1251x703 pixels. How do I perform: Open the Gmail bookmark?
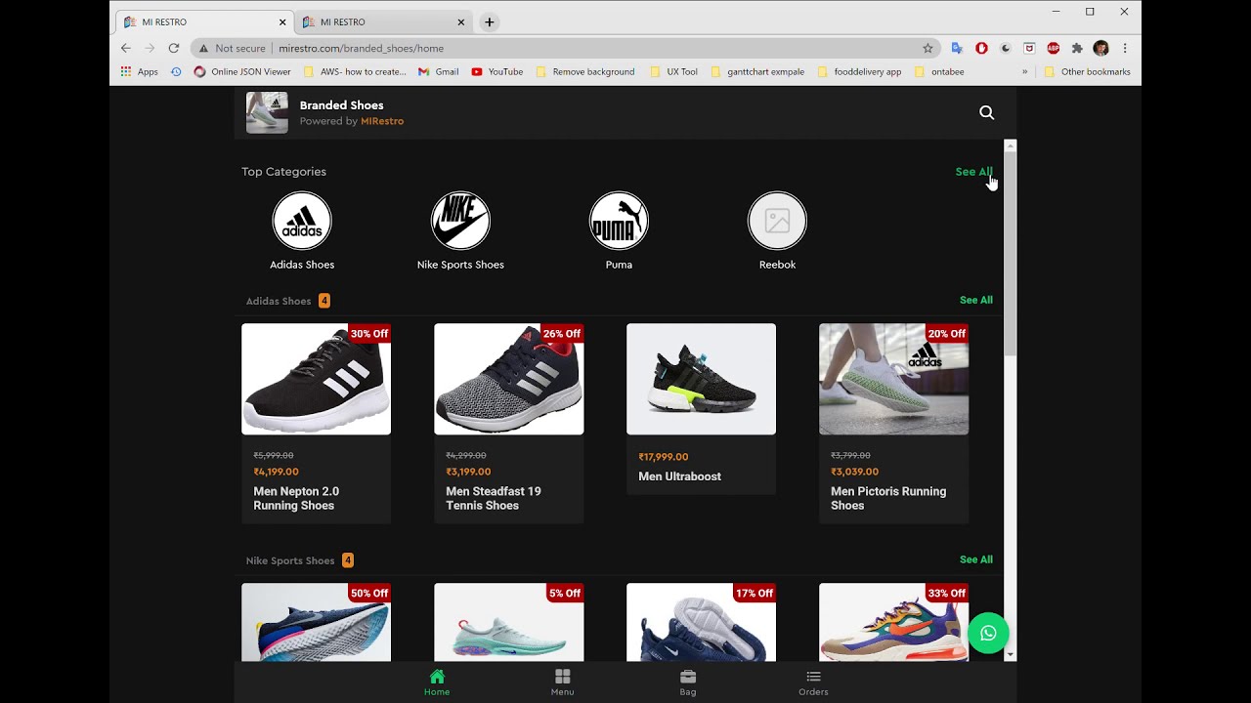[x=438, y=71]
